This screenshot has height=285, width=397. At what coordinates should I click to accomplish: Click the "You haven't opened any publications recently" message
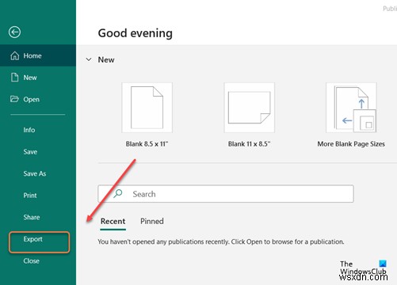click(x=221, y=241)
